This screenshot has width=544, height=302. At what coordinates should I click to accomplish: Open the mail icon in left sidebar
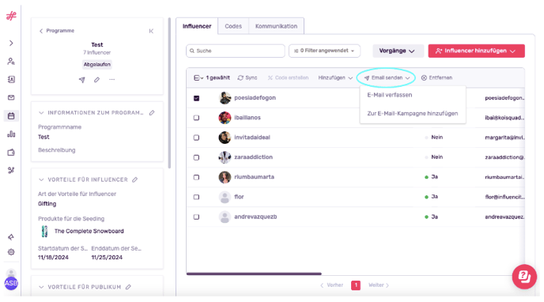(x=11, y=97)
